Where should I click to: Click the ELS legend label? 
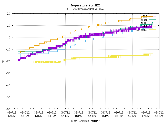pyautogui.click(x=145, y=16)
